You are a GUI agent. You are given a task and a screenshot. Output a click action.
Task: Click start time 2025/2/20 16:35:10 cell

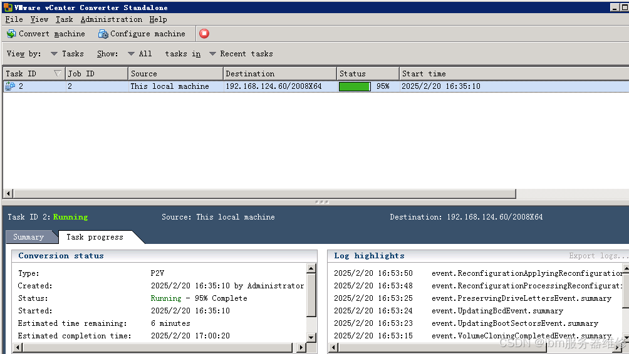coord(441,86)
